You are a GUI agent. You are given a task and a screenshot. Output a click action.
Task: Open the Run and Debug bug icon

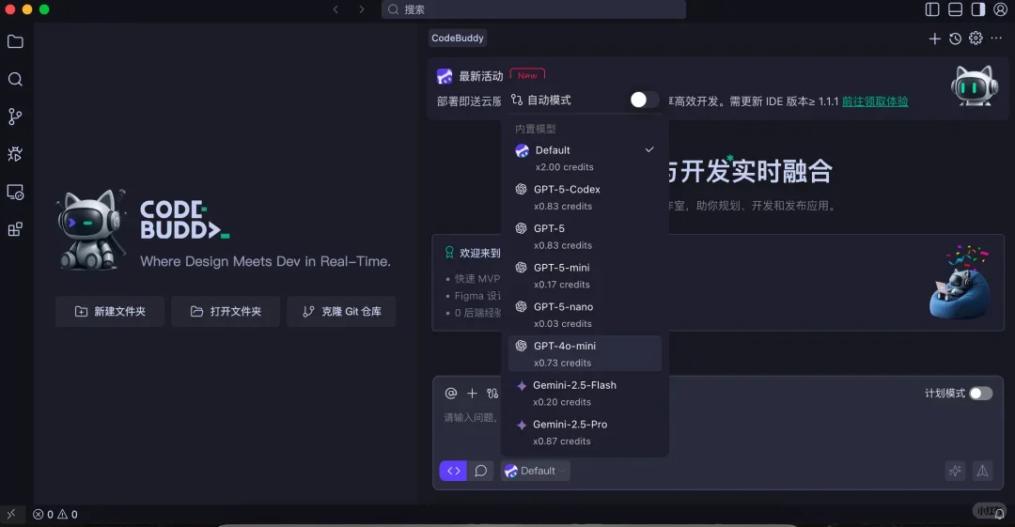[15, 154]
